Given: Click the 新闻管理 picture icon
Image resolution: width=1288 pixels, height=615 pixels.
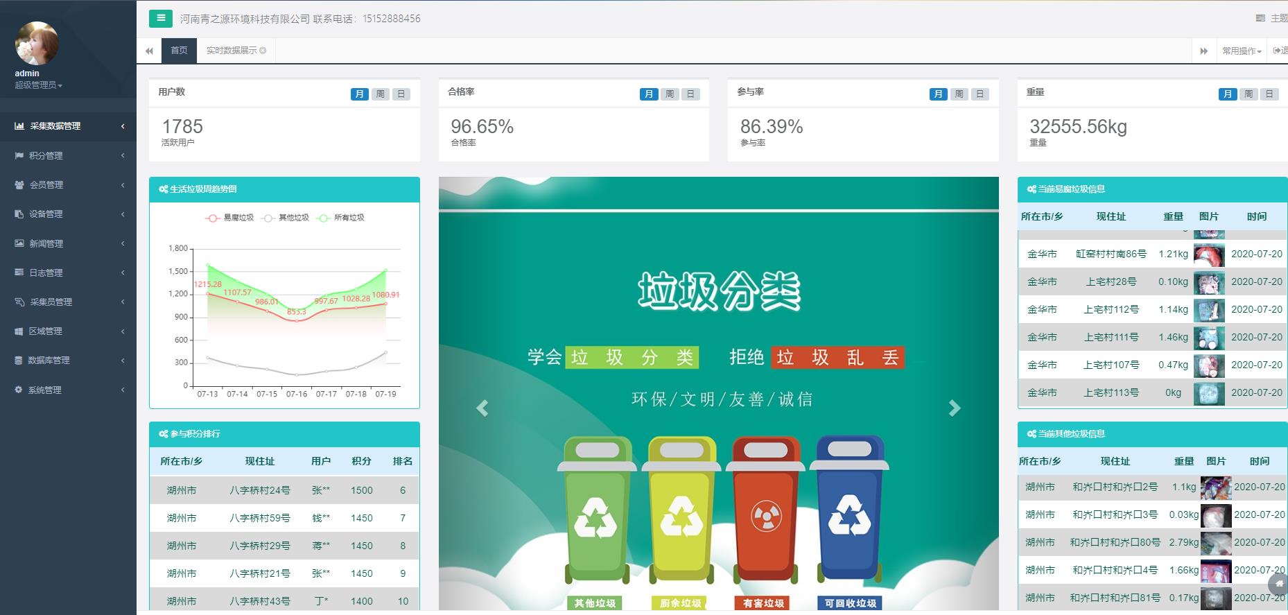Looking at the screenshot, I should pos(19,243).
